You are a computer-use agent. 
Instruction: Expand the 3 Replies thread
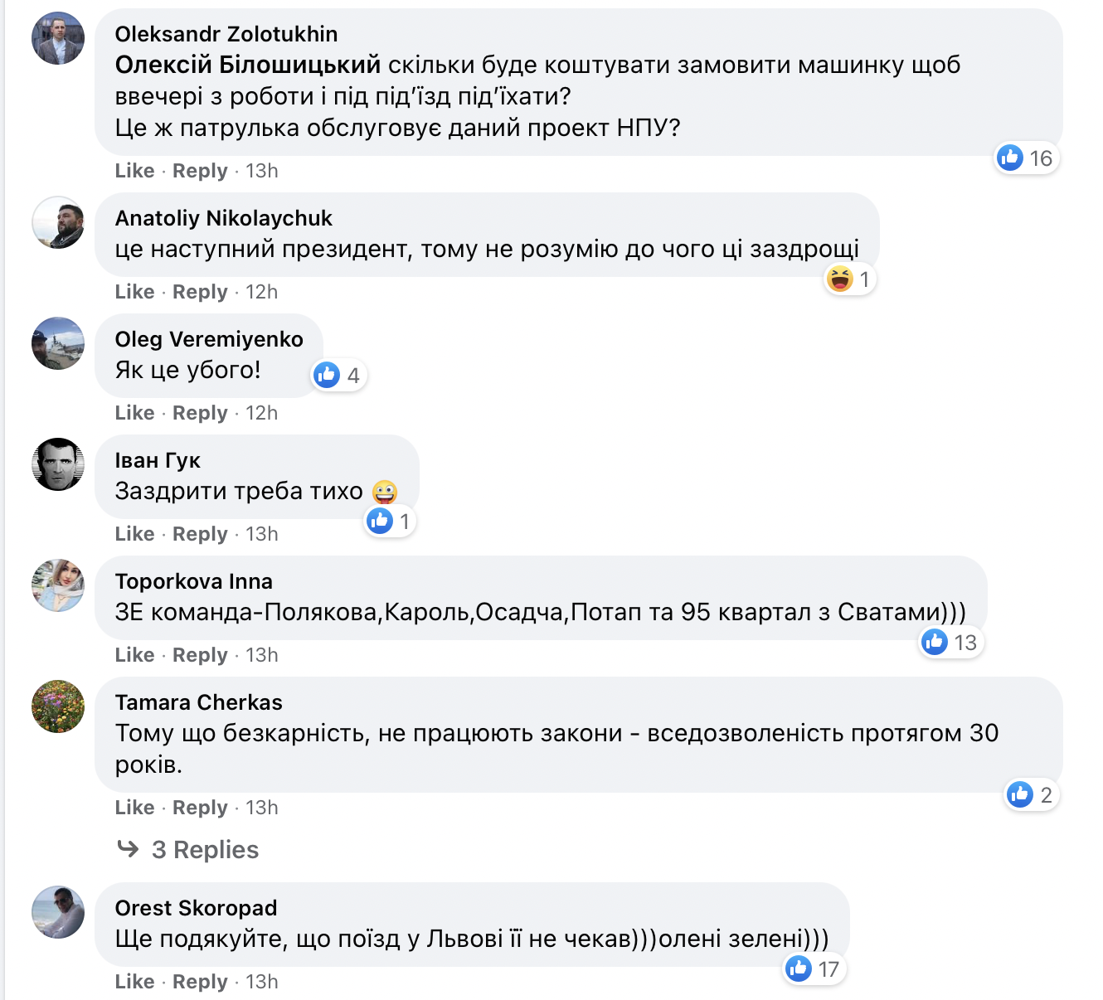pyautogui.click(x=205, y=850)
